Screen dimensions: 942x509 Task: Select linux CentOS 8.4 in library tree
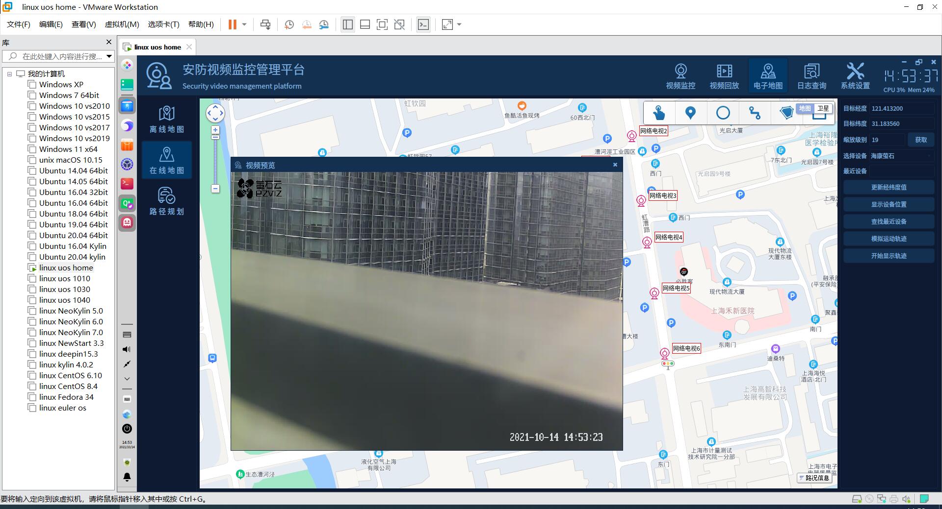(x=68, y=386)
